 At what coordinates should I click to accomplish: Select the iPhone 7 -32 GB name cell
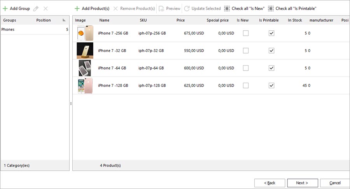112,50
